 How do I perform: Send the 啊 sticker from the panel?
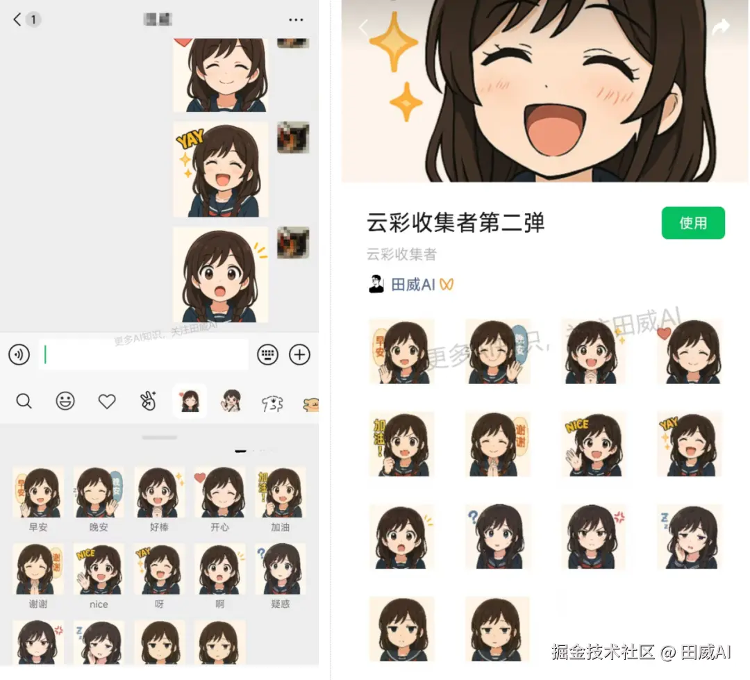pyautogui.click(x=220, y=569)
